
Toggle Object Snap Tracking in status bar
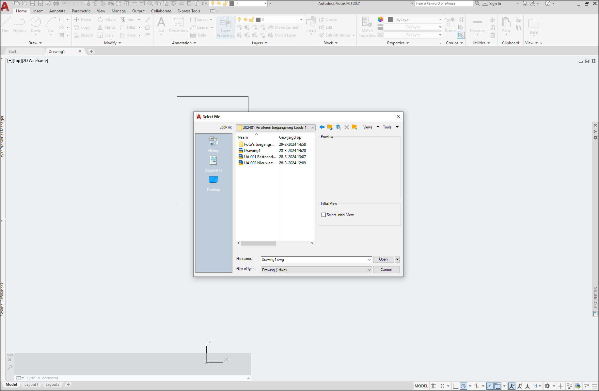[490, 386]
